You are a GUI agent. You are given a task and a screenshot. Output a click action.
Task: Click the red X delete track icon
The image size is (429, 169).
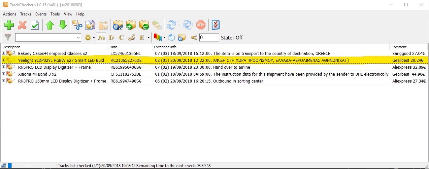click(x=22, y=25)
